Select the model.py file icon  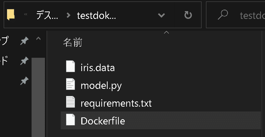(x=71, y=84)
